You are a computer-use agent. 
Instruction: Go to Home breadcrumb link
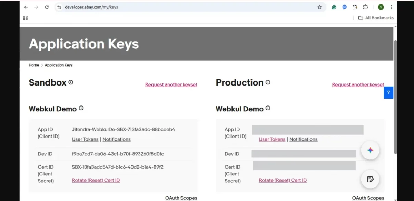34,65
